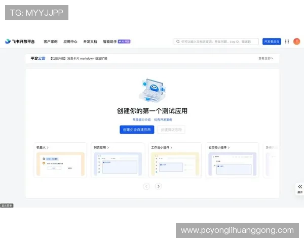
Task: Expand the 网页应用 card heading
Action: tap(101, 147)
